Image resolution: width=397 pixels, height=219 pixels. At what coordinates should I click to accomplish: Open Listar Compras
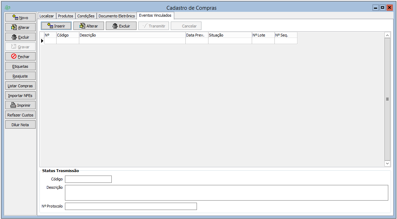(20, 86)
